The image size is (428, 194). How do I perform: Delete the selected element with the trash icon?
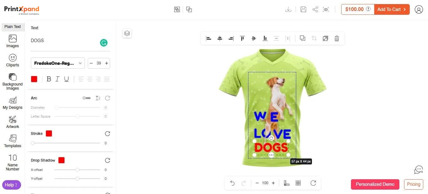tap(337, 38)
